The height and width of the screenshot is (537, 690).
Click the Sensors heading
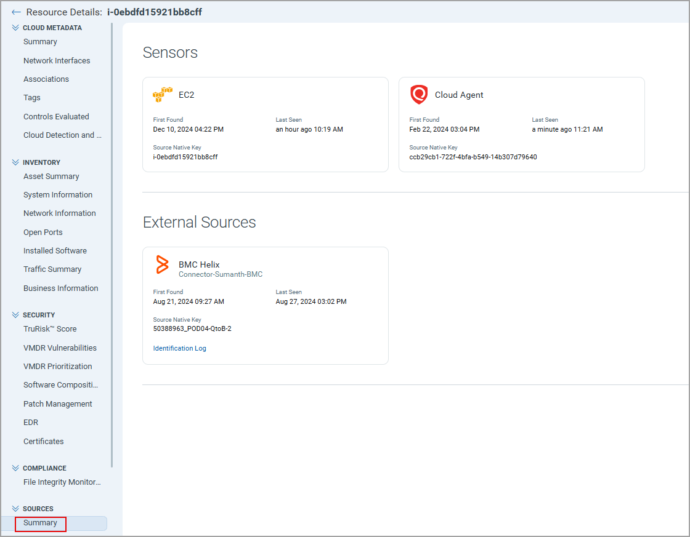170,53
